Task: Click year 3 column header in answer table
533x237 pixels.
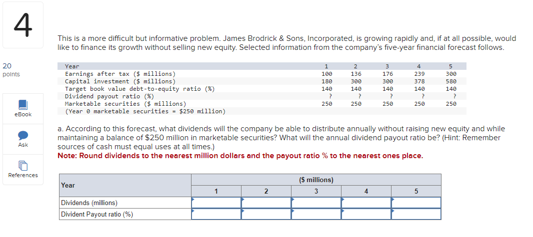Action: 316,191
